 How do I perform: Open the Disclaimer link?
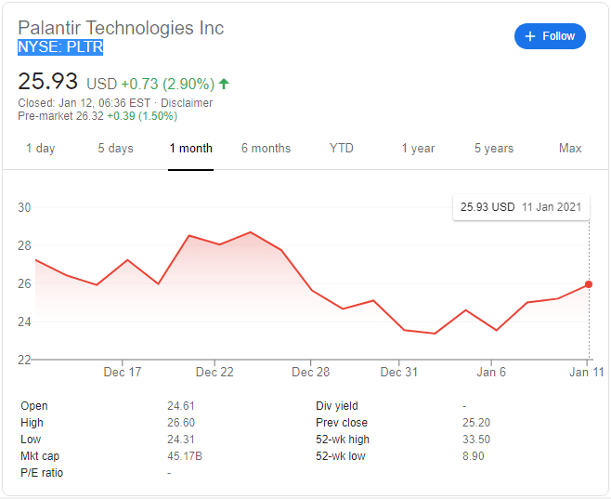188,103
